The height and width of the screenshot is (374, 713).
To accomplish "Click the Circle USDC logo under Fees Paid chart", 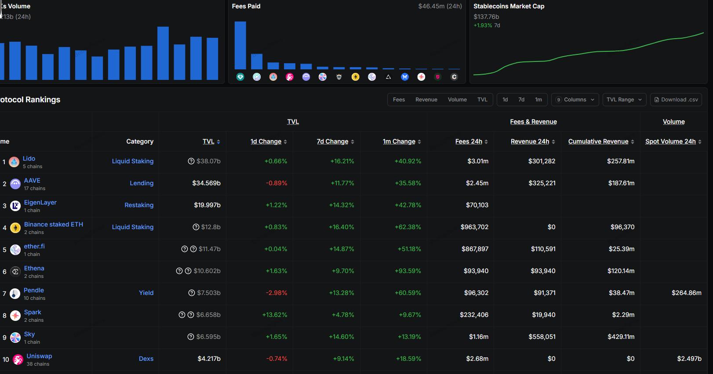I will [x=257, y=77].
